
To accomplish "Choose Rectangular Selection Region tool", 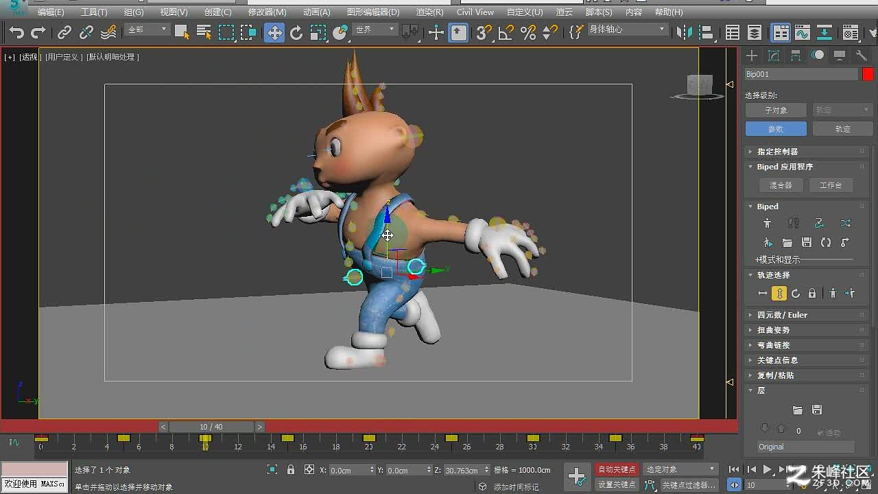I will tap(226, 32).
